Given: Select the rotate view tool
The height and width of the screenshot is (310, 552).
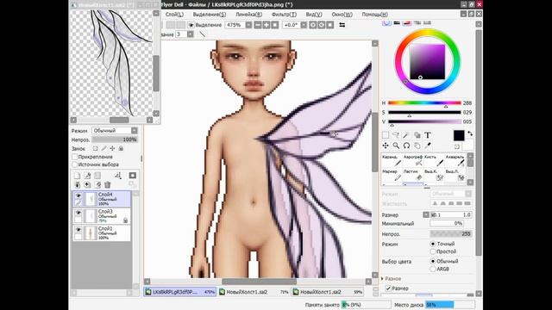Looking at the screenshot, I should [406, 146].
